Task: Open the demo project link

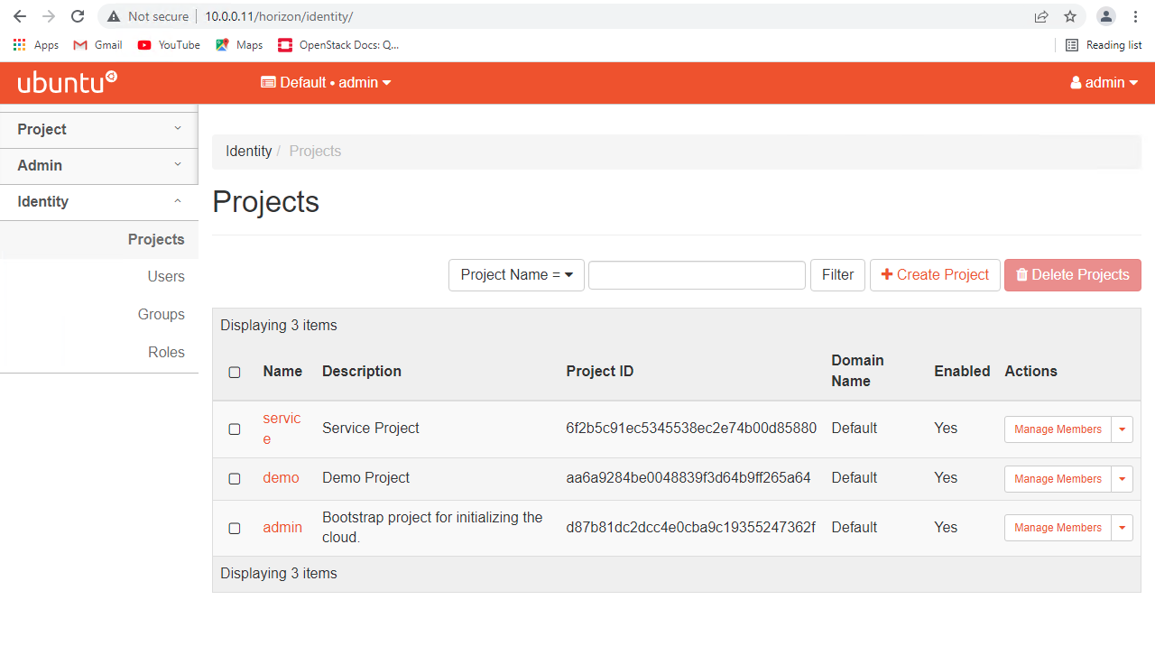Action: (281, 478)
